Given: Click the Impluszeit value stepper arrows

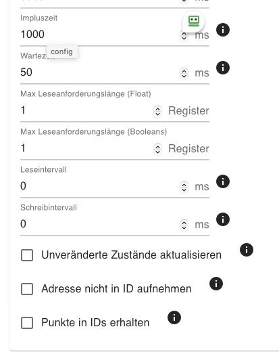Looking at the screenshot, I should pyautogui.click(x=184, y=36).
